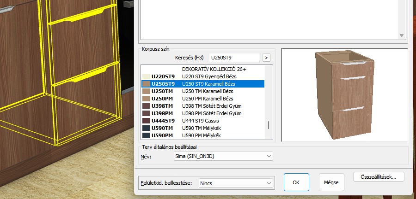Click the U220ST9 beige color swatch
Viewport: 416px width, 199px height.
(x=147, y=76)
